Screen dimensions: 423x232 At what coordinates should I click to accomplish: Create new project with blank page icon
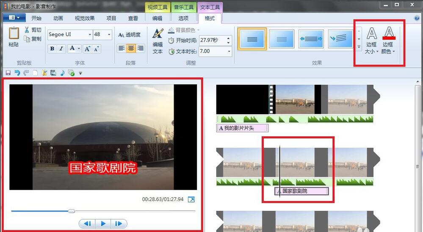pyautogui.click(x=35, y=73)
